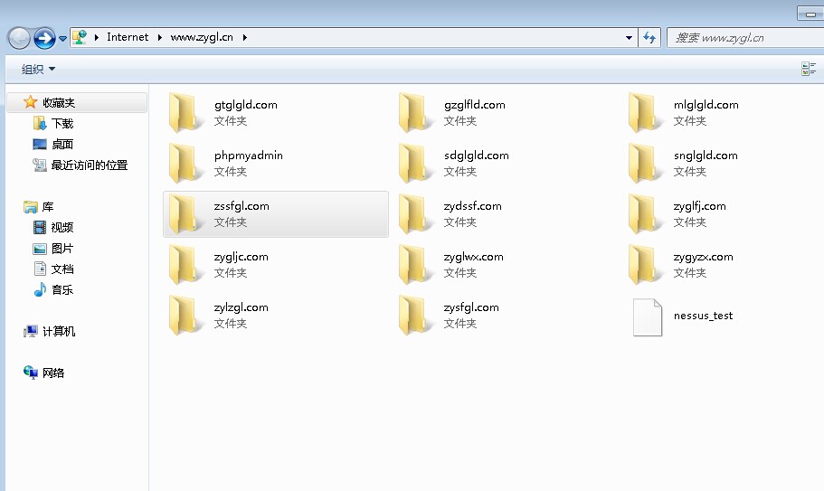
Task: Select the gzglfld.com folder icon
Action: [414, 112]
